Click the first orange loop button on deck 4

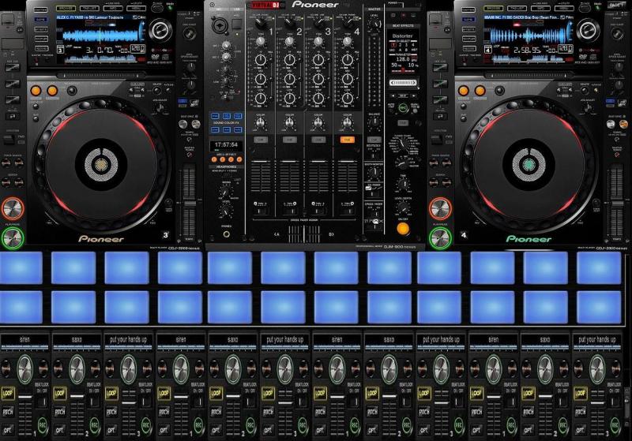click(x=464, y=91)
